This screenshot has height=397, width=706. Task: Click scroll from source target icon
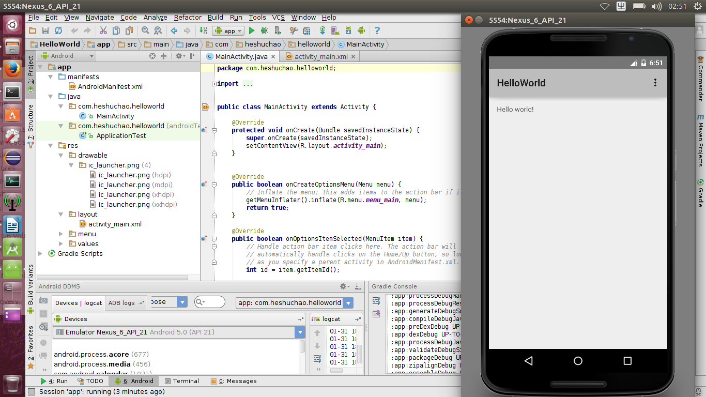pos(152,56)
